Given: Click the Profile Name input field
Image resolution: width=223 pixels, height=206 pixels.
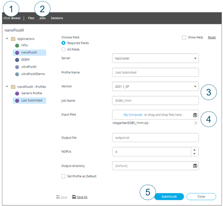Looking at the screenshot, I should (x=155, y=72).
